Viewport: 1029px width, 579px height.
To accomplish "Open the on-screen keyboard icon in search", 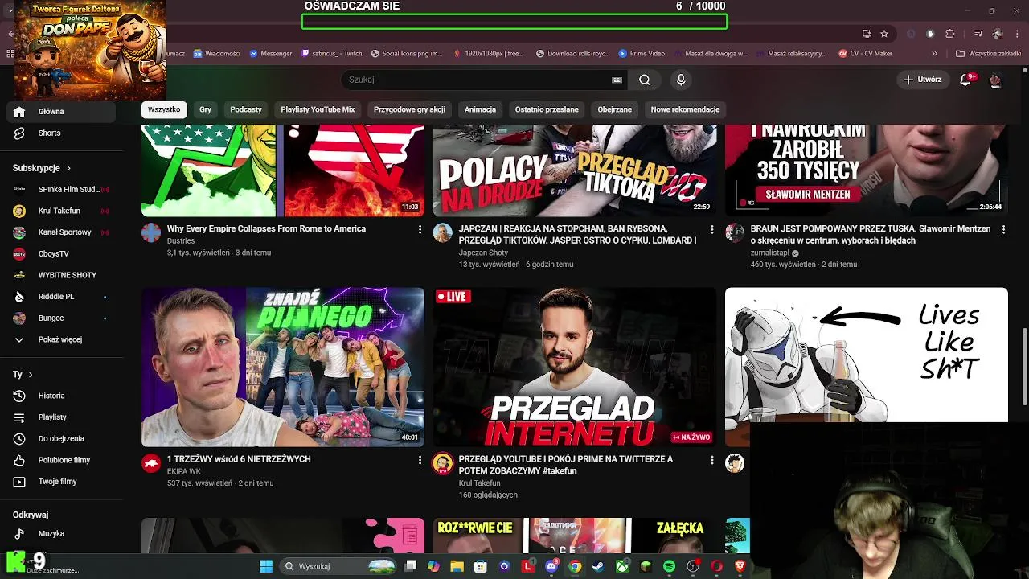I will point(617,80).
